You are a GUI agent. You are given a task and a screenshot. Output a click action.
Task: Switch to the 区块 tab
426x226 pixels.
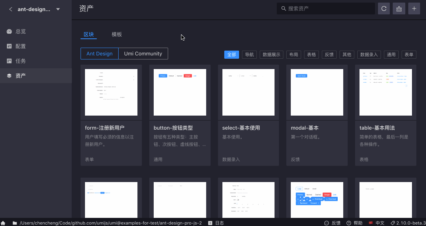coord(89,34)
